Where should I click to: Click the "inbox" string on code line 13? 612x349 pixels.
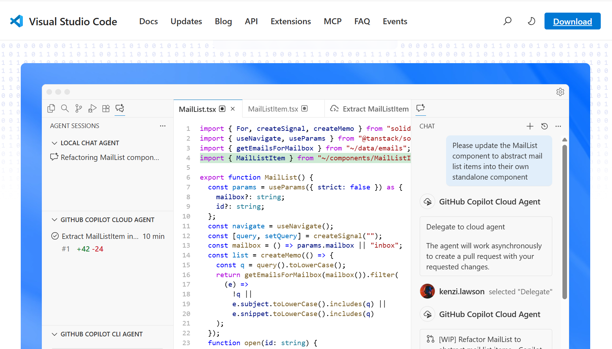(385, 246)
